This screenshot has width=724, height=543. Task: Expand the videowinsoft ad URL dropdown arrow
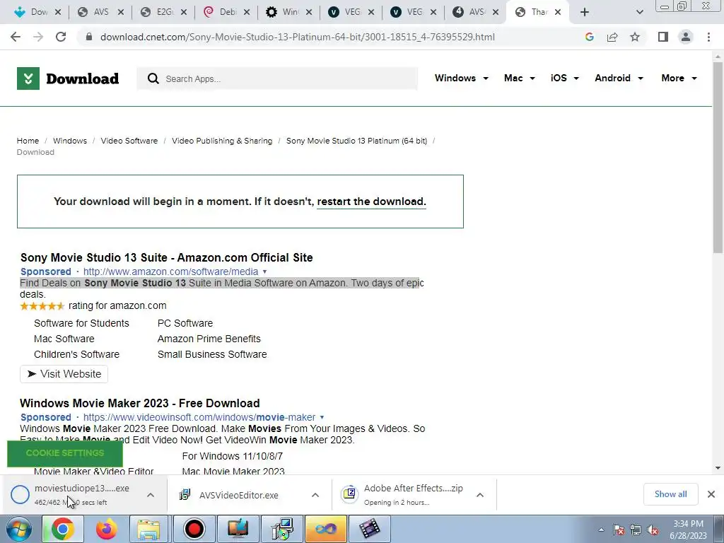click(322, 417)
